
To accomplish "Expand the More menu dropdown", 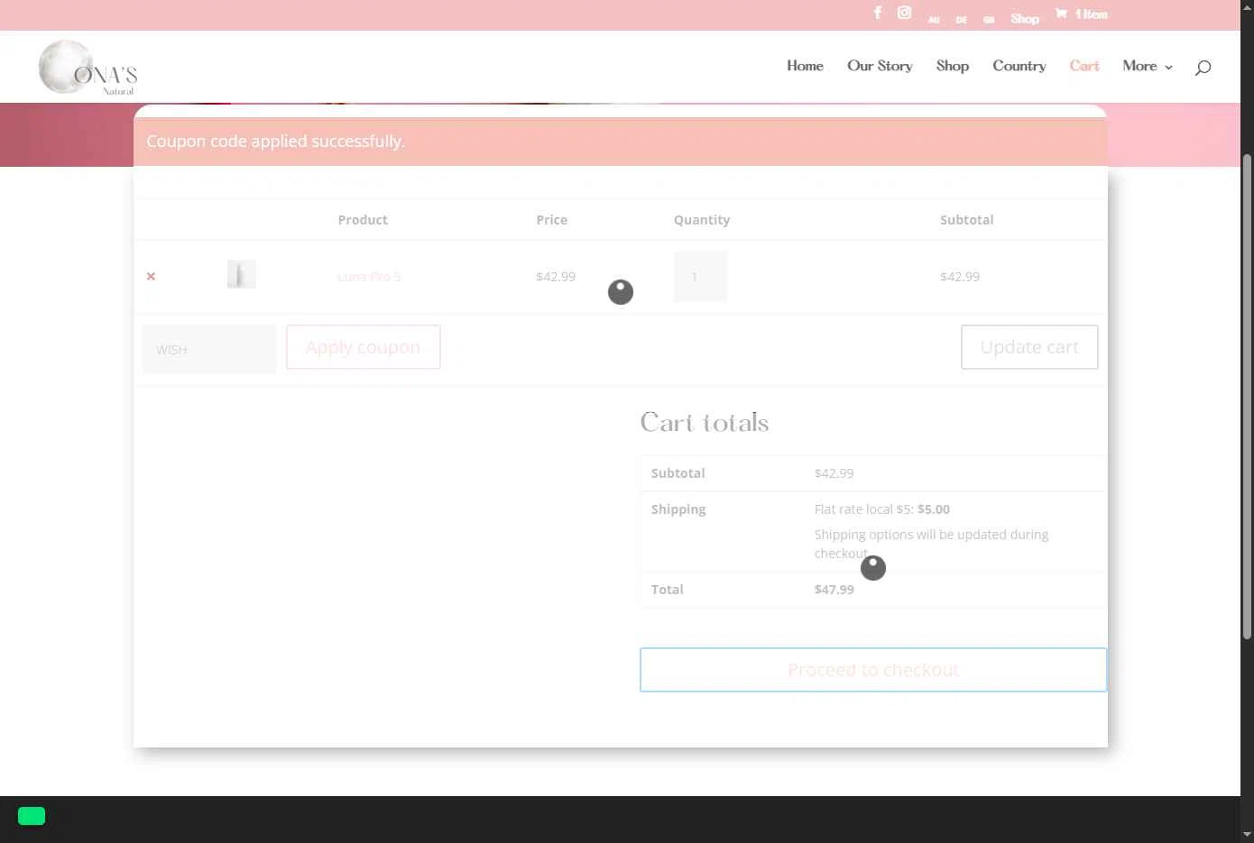I will (x=1148, y=66).
